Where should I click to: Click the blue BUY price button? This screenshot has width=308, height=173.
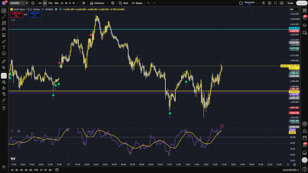click(x=35, y=14)
